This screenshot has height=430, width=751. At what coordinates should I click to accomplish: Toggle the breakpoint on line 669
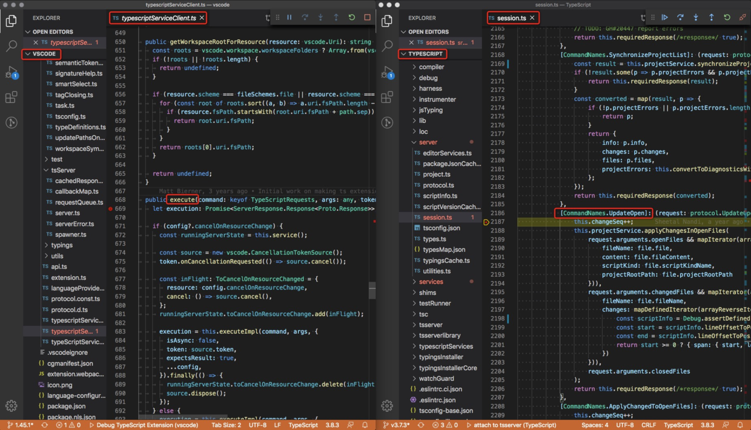coord(111,209)
